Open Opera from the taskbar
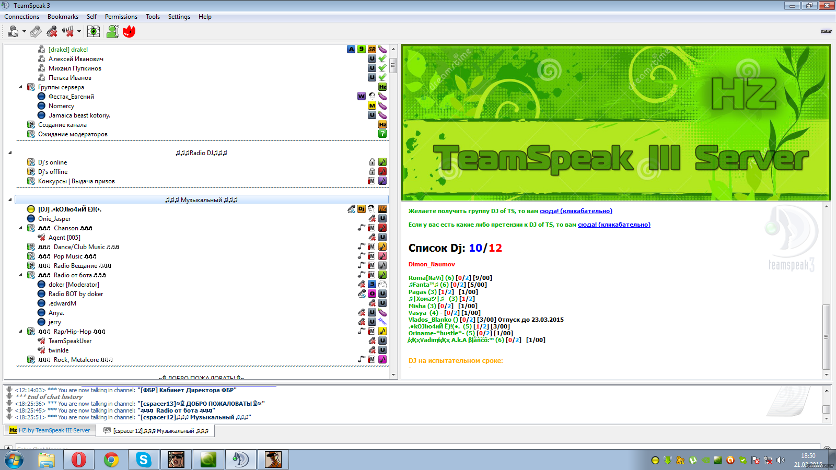This screenshot has height=470, width=836. point(79,460)
